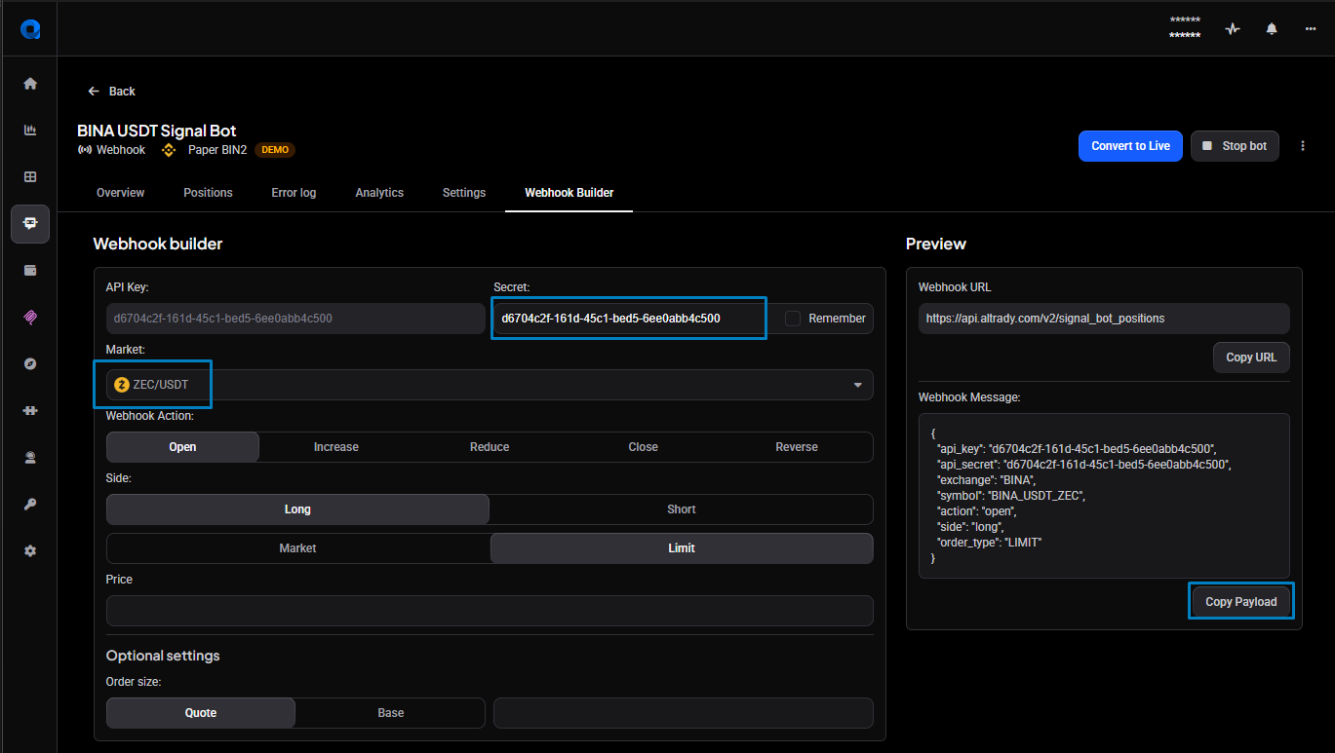Select the Market order type

pos(297,548)
